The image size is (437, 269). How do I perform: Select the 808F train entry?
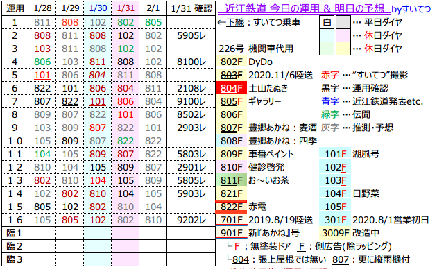[231, 141]
